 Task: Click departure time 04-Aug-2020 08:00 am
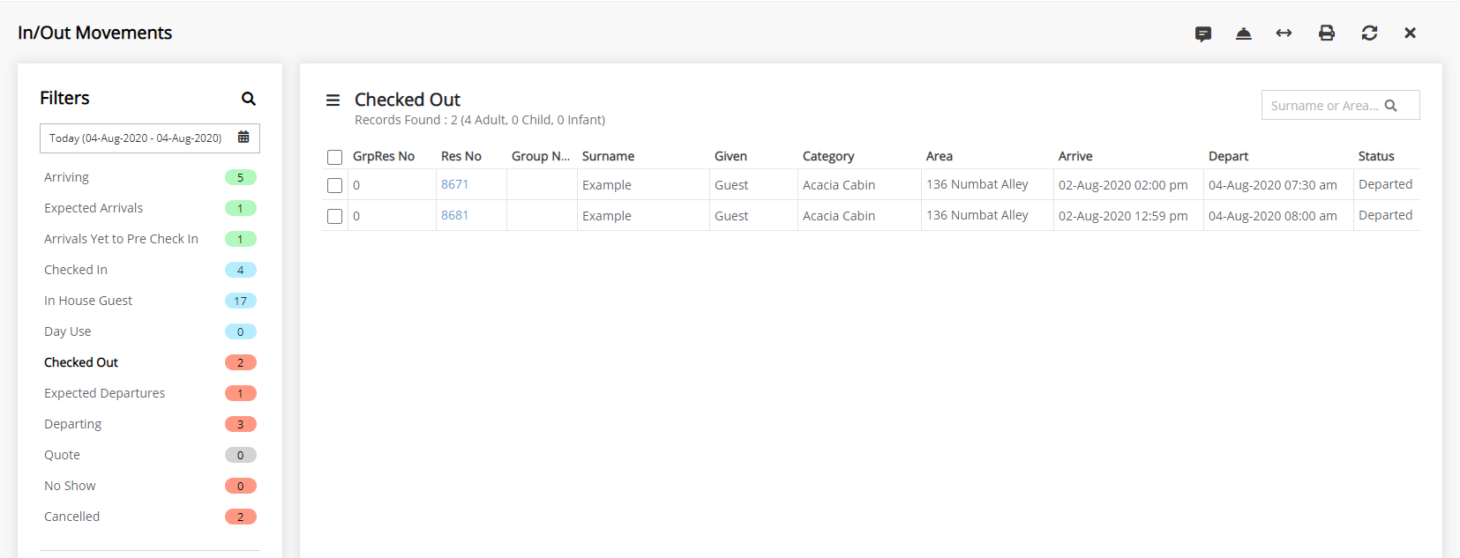coord(1273,216)
